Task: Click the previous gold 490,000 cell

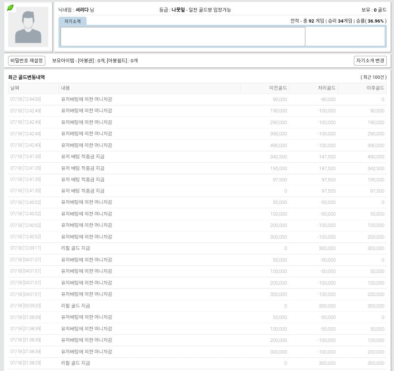Action: [278, 146]
